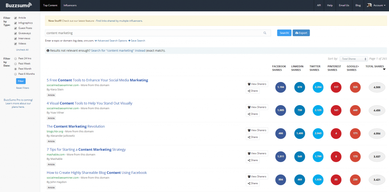Viewport: 389px width, 192px height.
Task: Click Pinterest shares bubble showing 117
Action: [x=336, y=87]
